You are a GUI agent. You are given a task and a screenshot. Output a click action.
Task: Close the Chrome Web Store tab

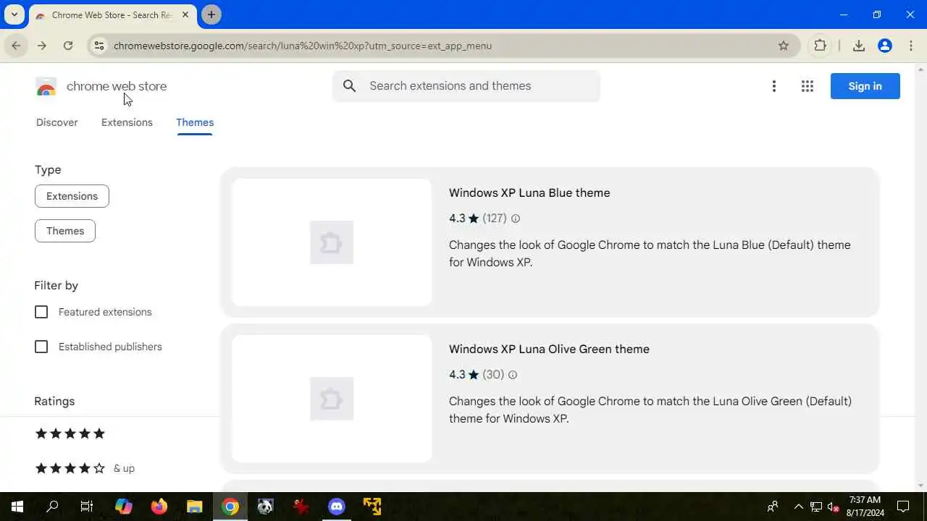tap(185, 14)
